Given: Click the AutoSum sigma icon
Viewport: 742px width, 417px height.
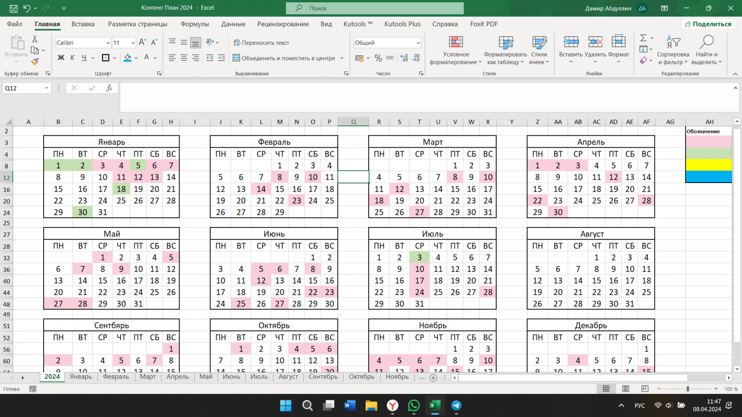Looking at the screenshot, I should tap(644, 38).
